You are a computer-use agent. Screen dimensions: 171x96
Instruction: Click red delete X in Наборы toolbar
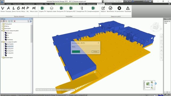pyautogui.click(x=14, y=21)
